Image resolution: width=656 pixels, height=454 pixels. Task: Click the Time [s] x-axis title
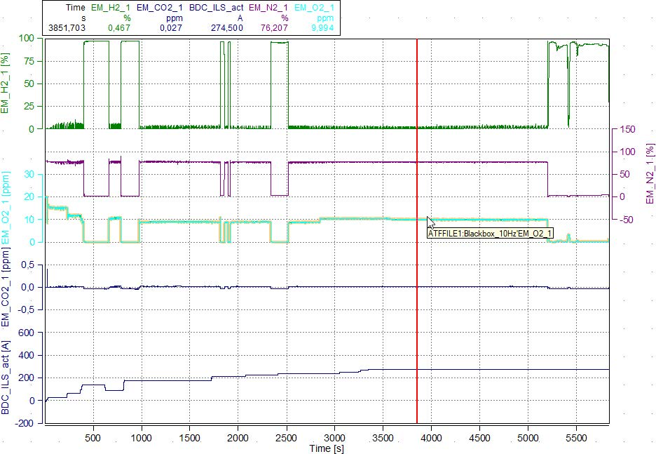pyautogui.click(x=327, y=448)
